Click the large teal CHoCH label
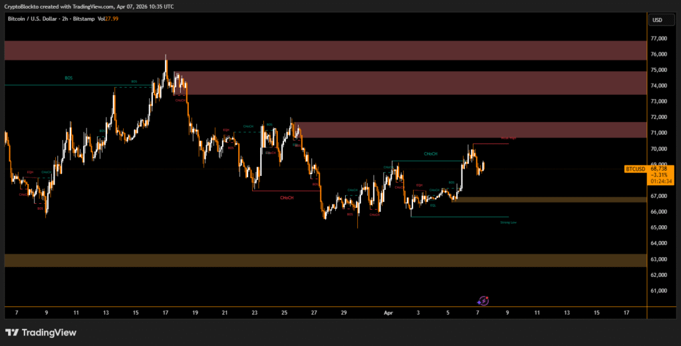This screenshot has height=346, width=681. pos(430,154)
